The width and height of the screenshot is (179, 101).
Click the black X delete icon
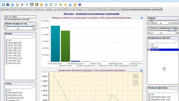click(22, 4)
